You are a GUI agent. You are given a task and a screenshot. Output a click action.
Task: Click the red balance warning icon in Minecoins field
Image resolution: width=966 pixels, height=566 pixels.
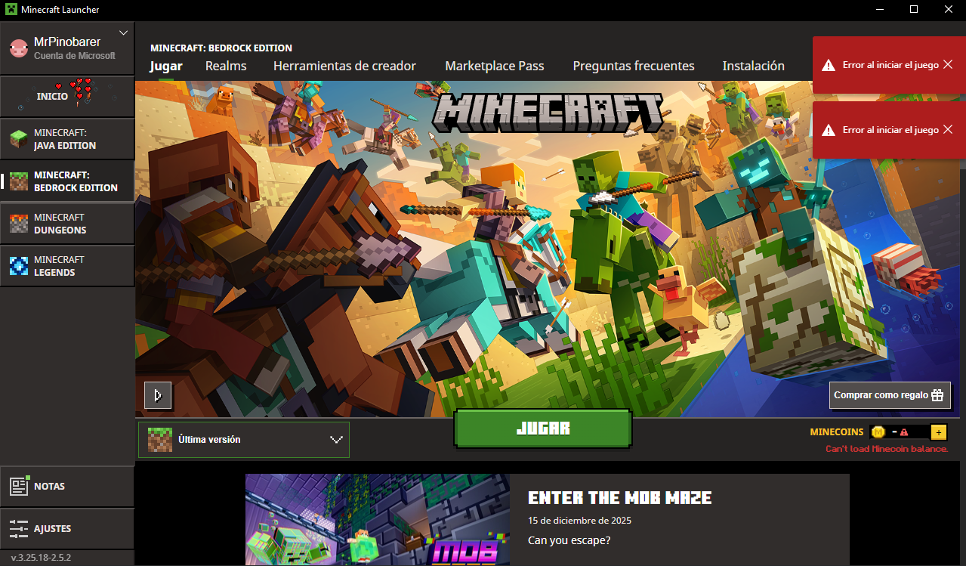903,432
